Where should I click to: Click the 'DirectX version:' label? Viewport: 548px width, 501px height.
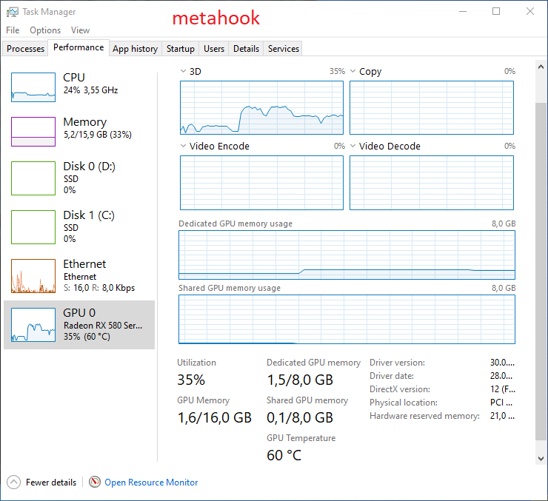click(x=400, y=389)
